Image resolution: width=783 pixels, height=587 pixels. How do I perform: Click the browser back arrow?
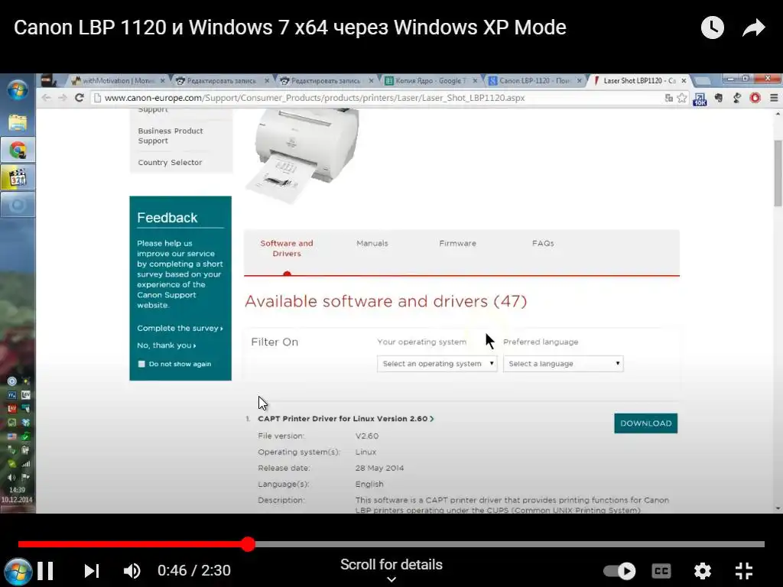[x=46, y=98]
